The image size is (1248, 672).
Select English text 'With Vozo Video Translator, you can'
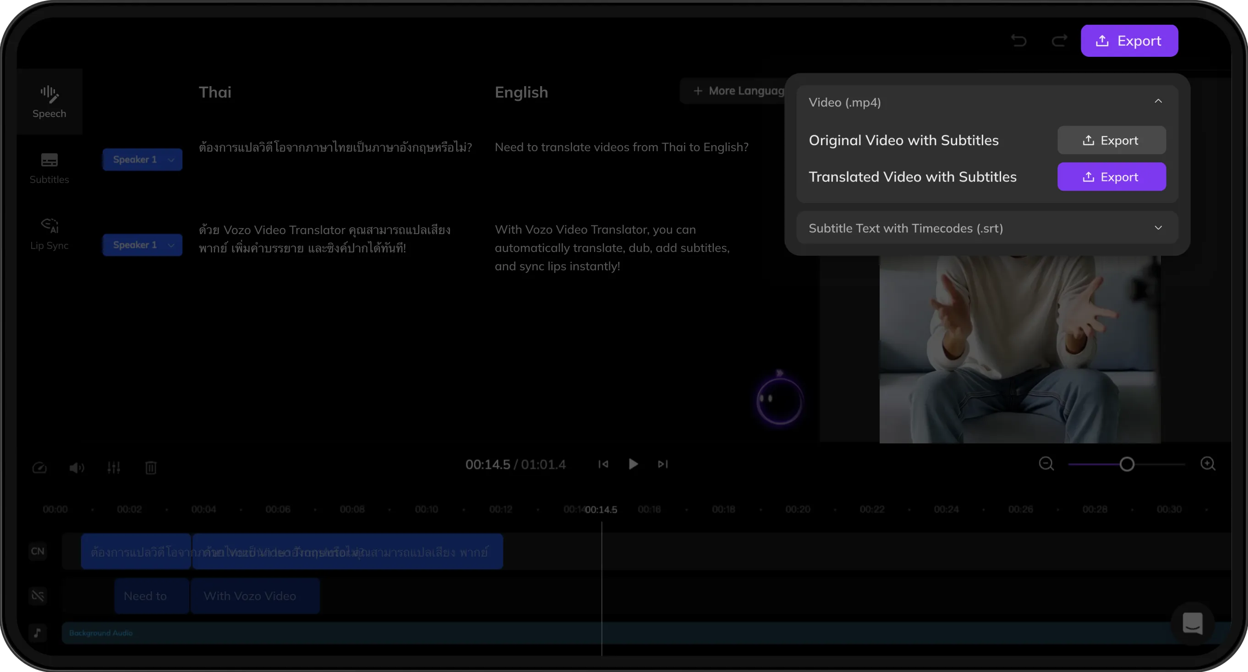[613, 247]
